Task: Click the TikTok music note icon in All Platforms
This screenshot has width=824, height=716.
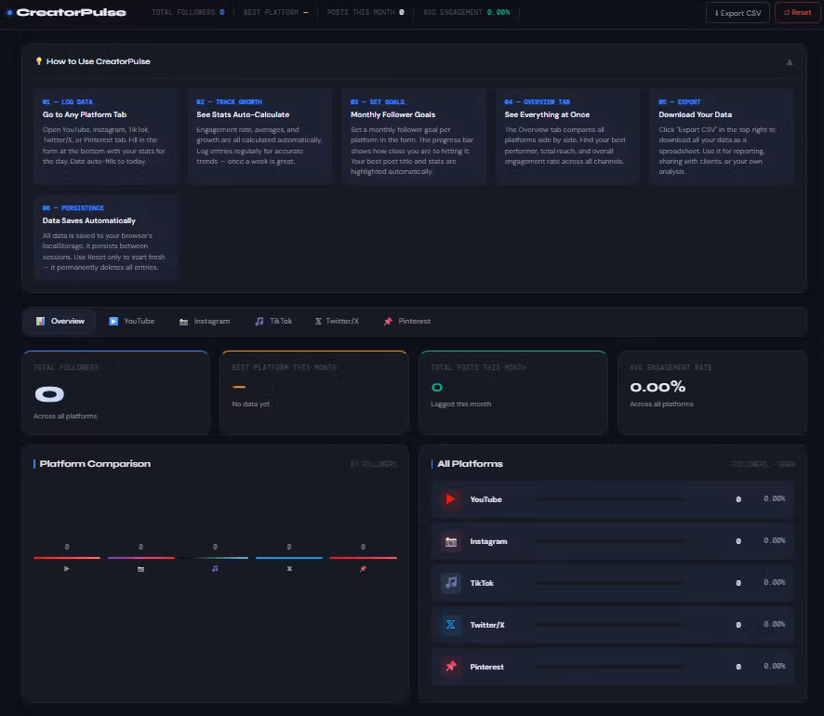Action: 450,583
